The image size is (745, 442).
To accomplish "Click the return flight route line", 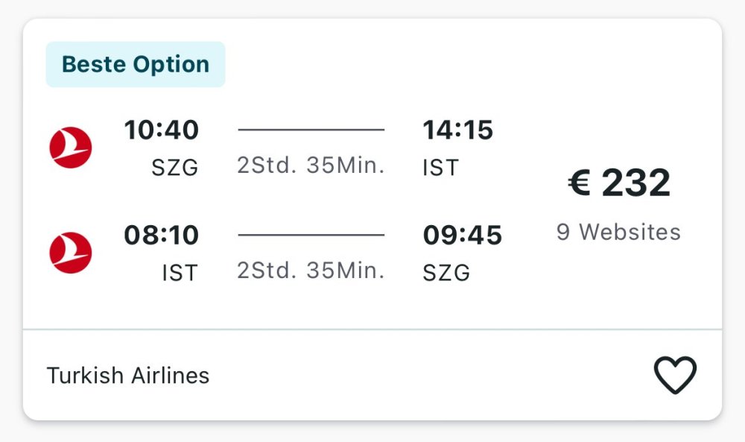I will [x=311, y=235].
